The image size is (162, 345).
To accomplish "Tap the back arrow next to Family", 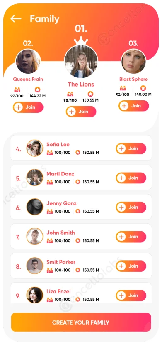I will coord(16,19).
